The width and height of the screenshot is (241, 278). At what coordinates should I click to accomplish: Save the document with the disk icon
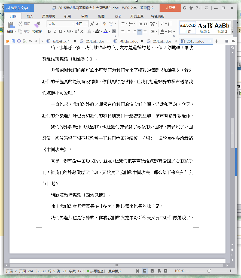(13, 41)
